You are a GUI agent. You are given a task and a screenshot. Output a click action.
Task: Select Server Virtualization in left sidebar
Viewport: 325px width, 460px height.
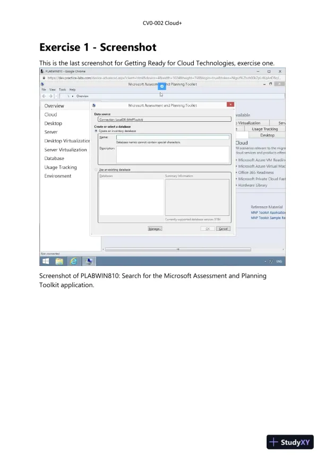coord(65,150)
